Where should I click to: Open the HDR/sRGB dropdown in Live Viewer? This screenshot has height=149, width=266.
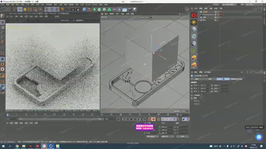point(66,20)
